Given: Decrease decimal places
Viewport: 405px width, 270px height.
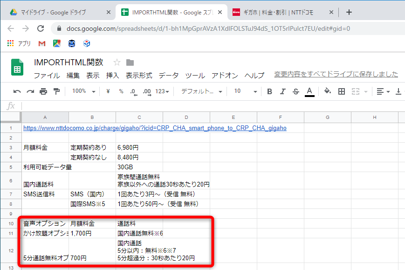Looking at the screenshot, I should coord(134,91).
